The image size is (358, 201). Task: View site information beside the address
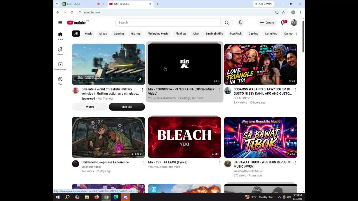[80, 12]
